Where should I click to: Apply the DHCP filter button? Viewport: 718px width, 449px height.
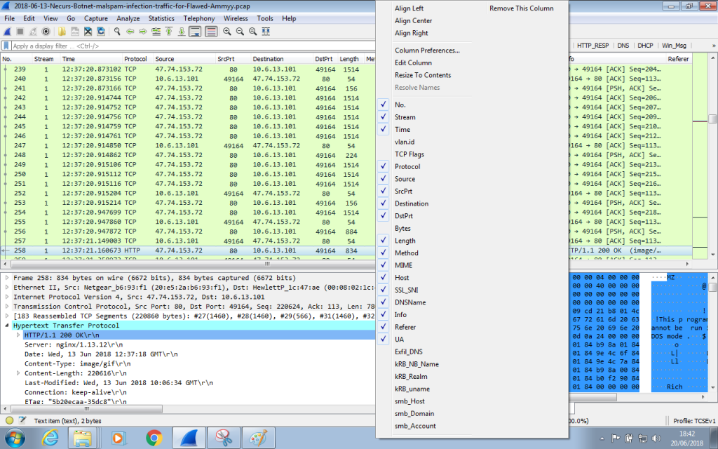pyautogui.click(x=645, y=46)
